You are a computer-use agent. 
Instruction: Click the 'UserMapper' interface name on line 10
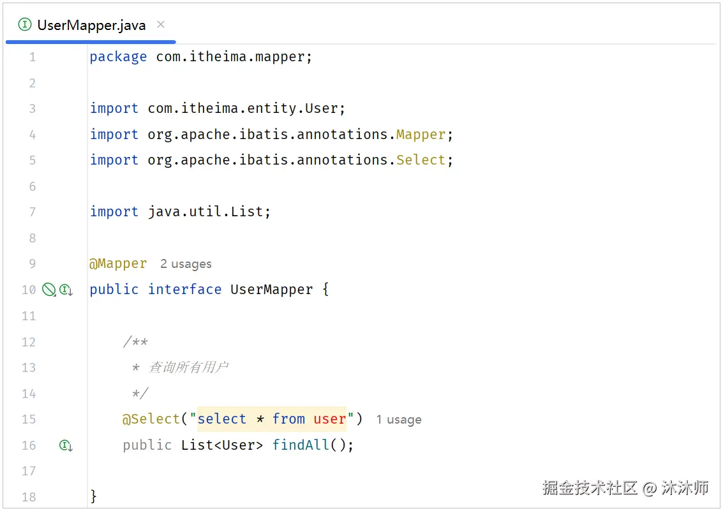tap(272, 290)
